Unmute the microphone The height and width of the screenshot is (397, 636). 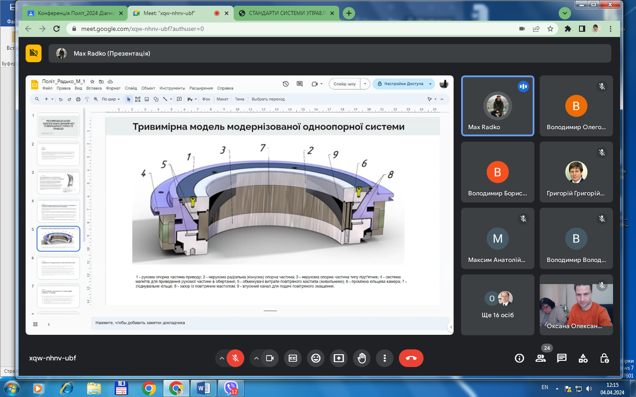(235, 358)
